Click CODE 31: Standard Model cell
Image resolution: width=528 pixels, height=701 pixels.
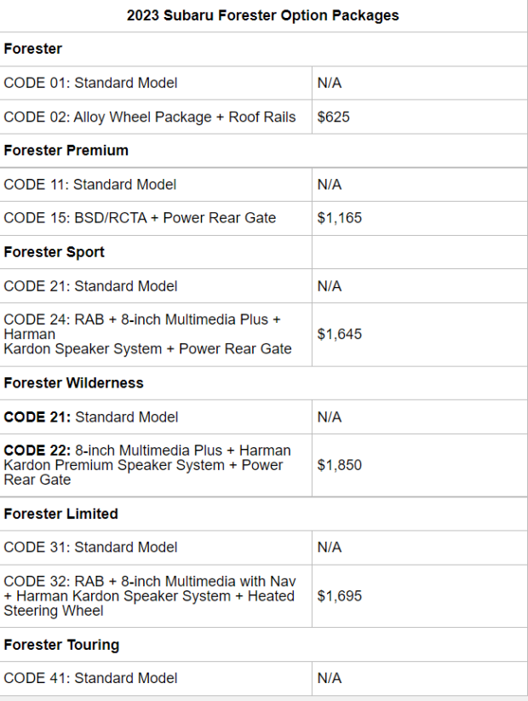(156, 548)
